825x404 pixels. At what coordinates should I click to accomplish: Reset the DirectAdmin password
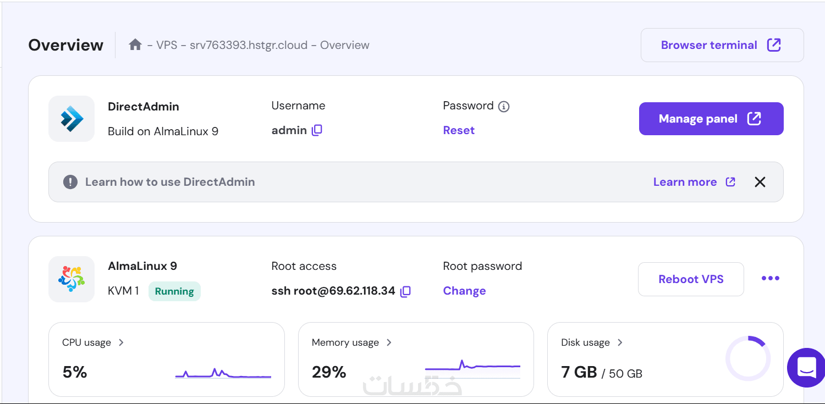pyautogui.click(x=459, y=130)
